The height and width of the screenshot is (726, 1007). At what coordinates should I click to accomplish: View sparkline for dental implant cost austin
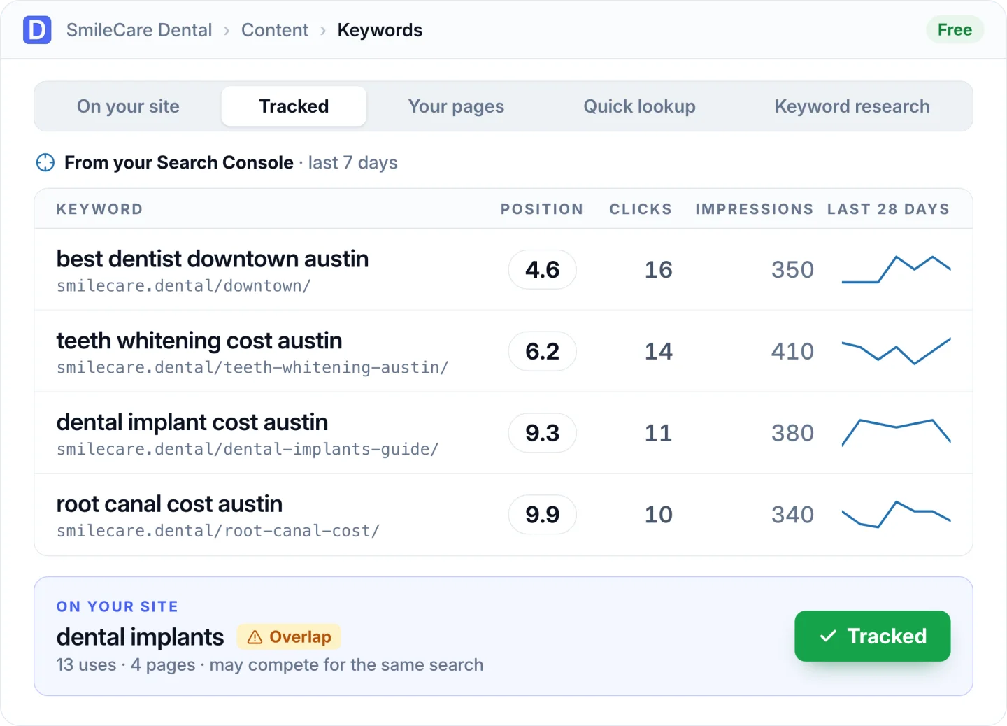[896, 432]
